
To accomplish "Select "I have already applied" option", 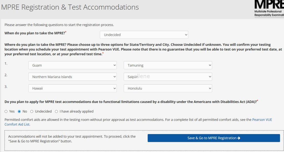I will (x=57, y=111).
